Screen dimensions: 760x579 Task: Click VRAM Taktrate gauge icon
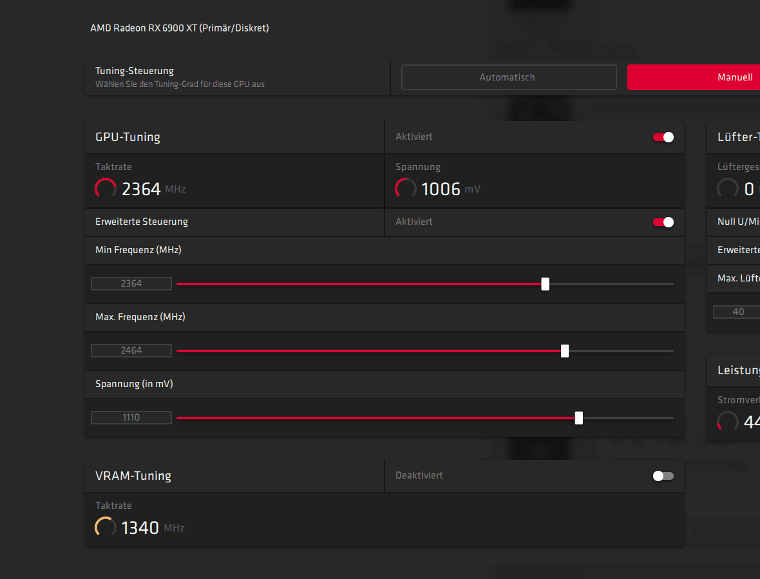point(106,527)
